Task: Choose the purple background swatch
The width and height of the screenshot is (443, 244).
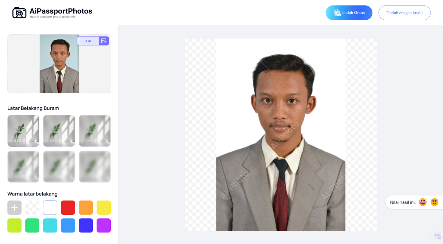Action: 104,225
